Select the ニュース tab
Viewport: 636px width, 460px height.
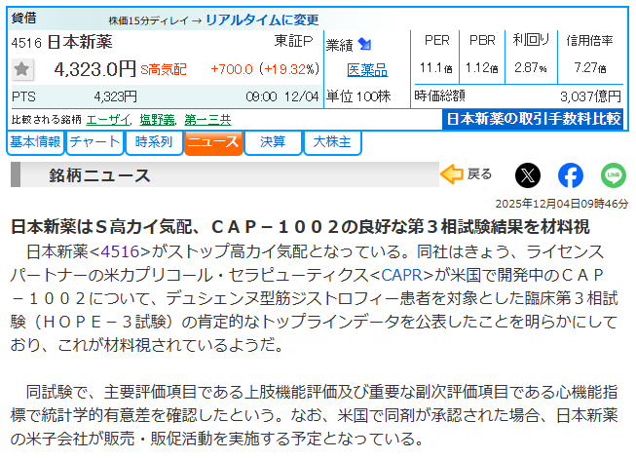point(213,142)
